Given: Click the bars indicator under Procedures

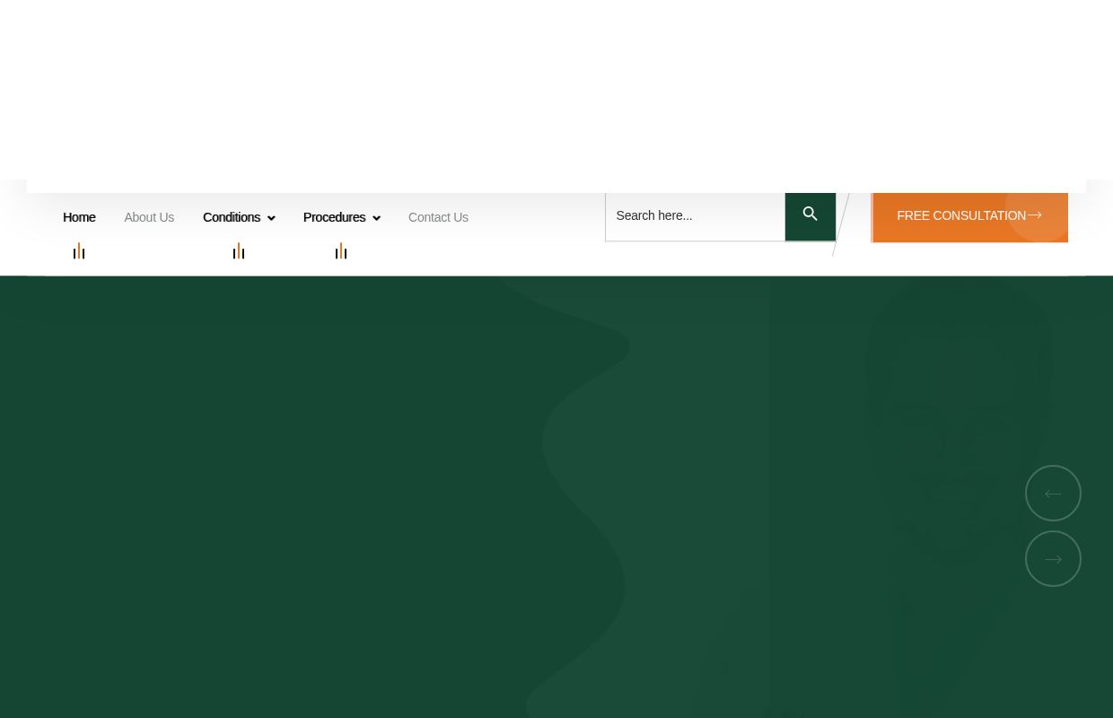Looking at the screenshot, I should (x=341, y=251).
